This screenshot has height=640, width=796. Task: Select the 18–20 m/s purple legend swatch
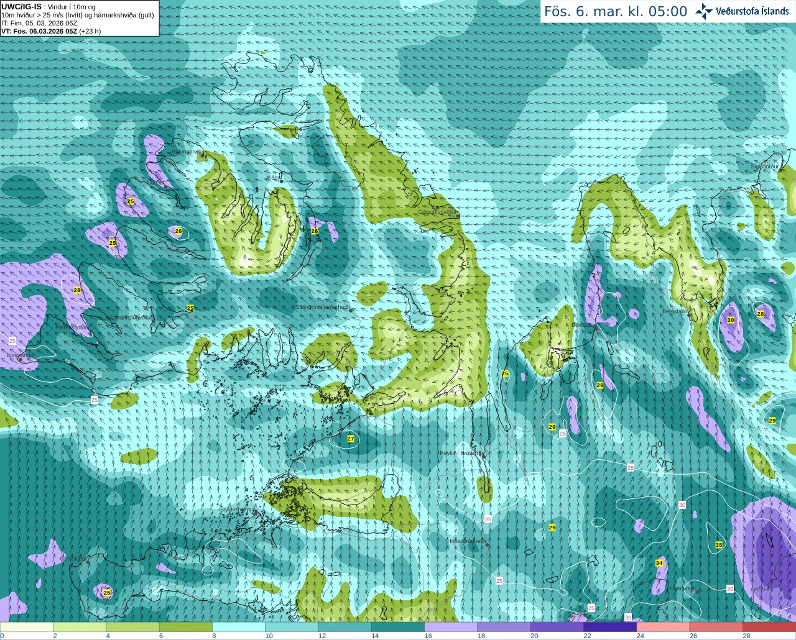(x=504, y=627)
